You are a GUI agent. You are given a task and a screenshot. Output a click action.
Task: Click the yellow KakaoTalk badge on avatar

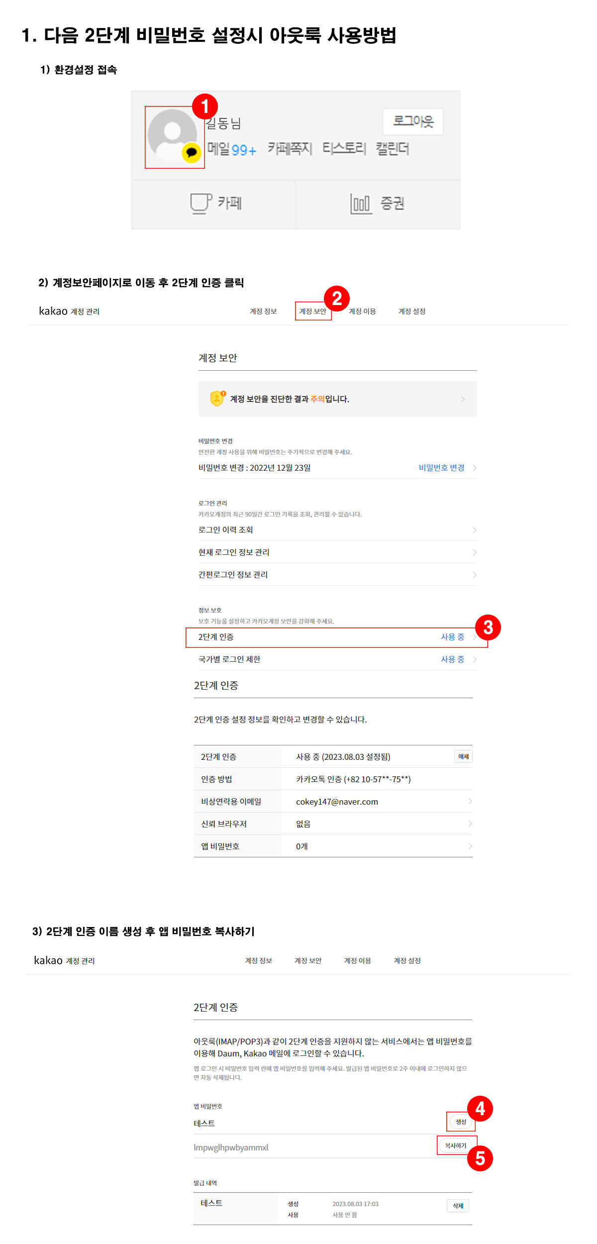(x=191, y=153)
